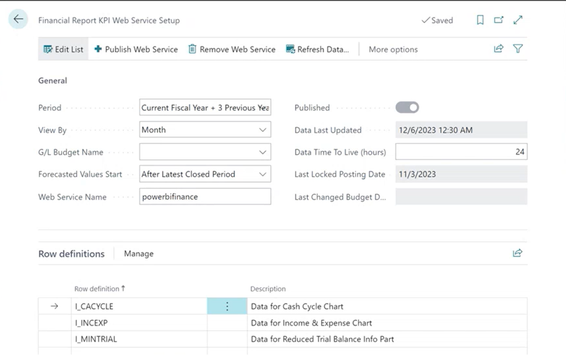Click the Remove Web Service trash icon

click(x=191, y=49)
